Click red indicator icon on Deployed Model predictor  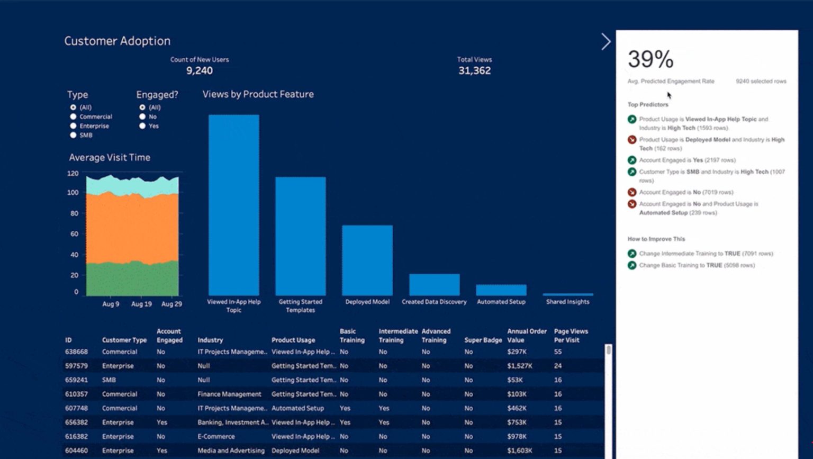tap(631, 140)
